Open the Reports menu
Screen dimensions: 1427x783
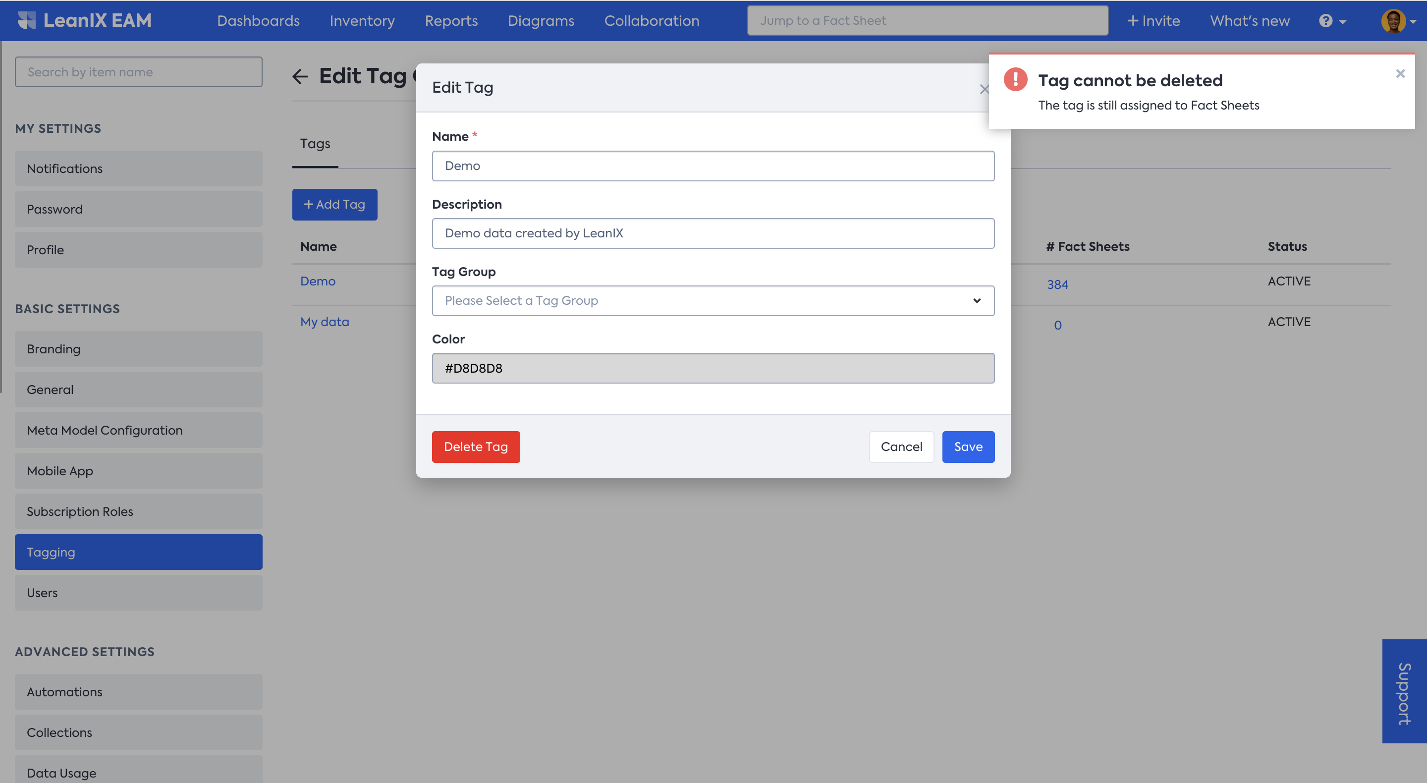451,21
